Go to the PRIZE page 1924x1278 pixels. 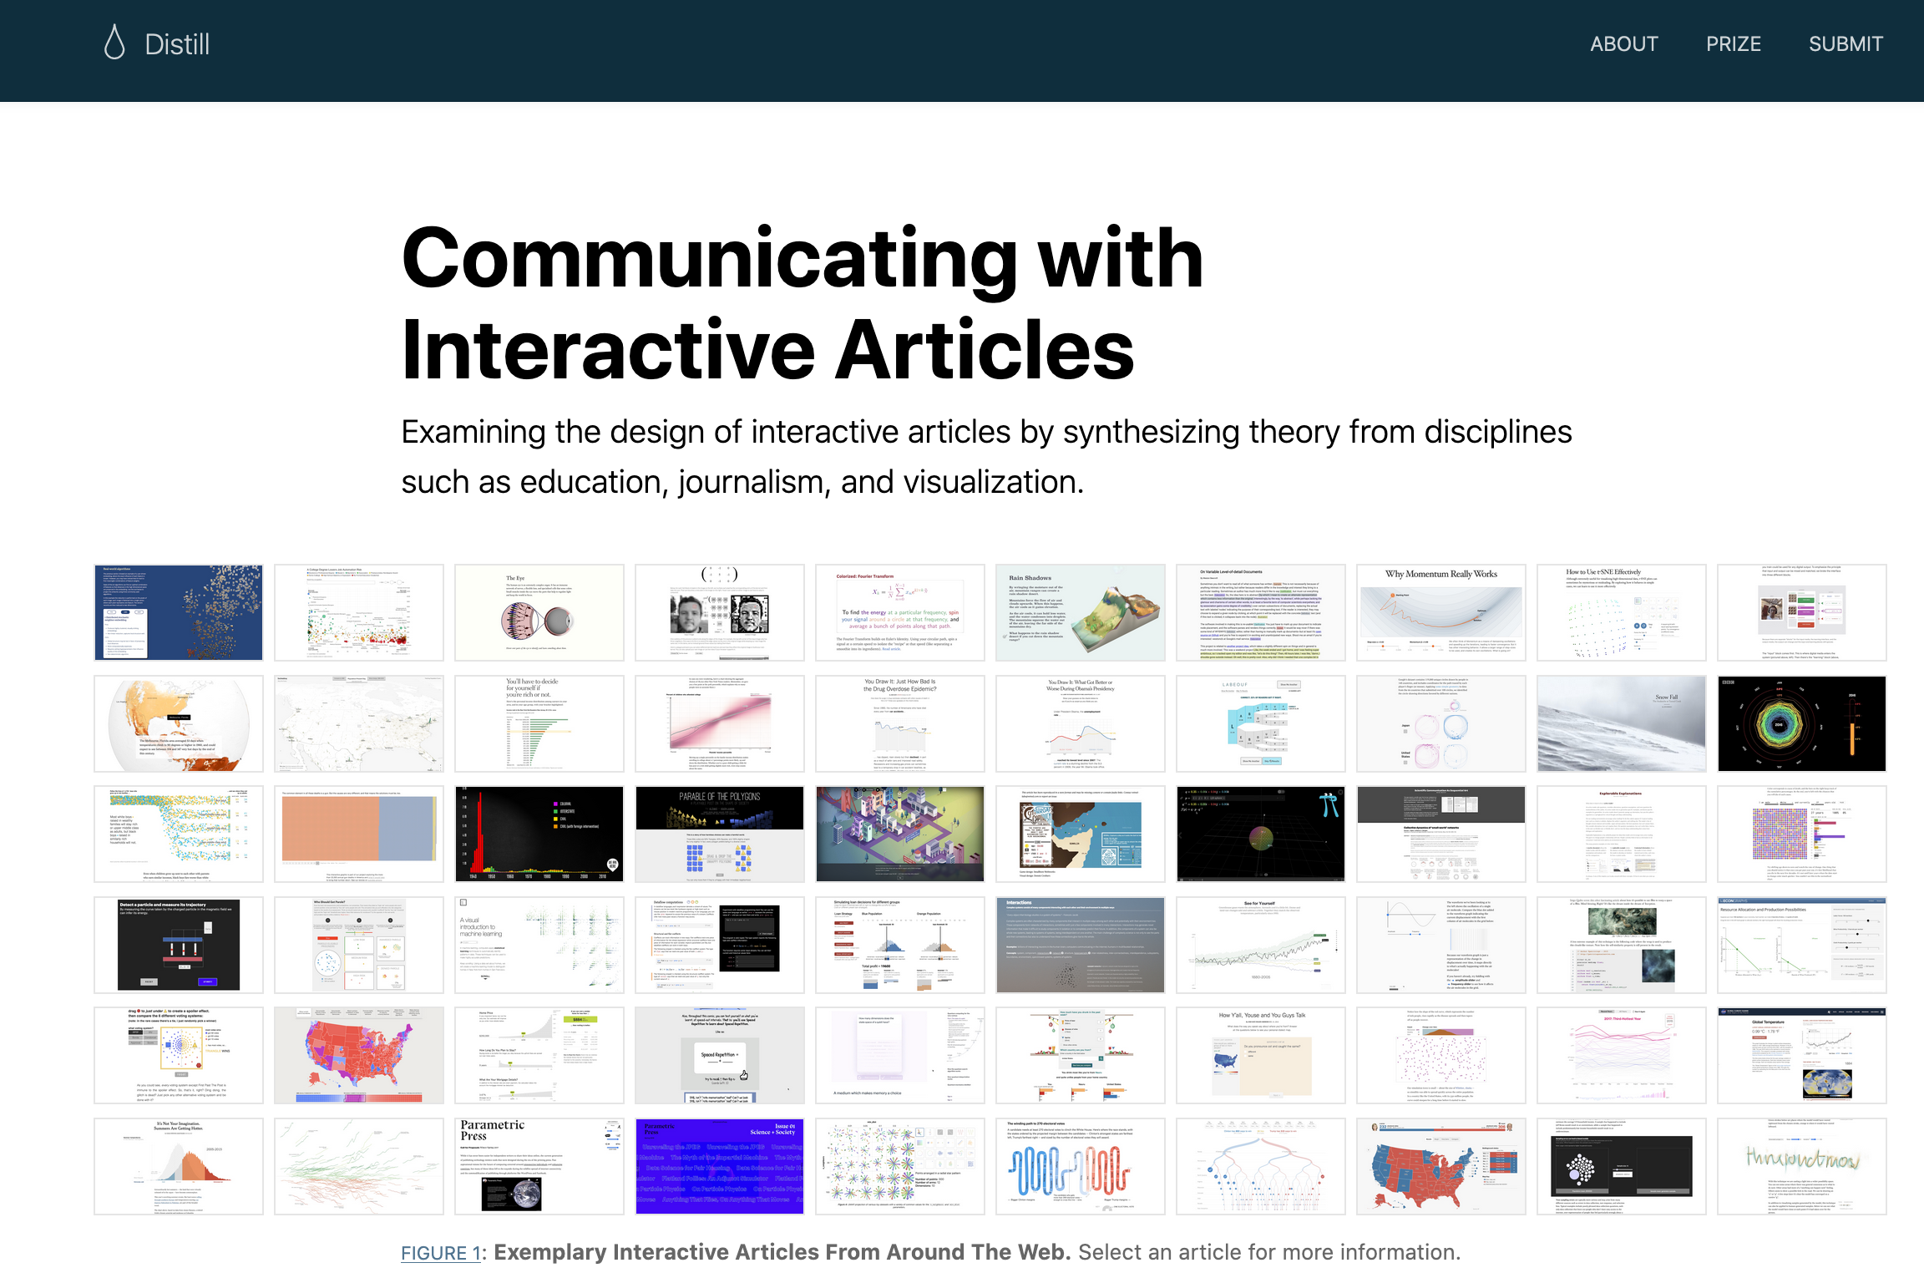pyautogui.click(x=1733, y=44)
